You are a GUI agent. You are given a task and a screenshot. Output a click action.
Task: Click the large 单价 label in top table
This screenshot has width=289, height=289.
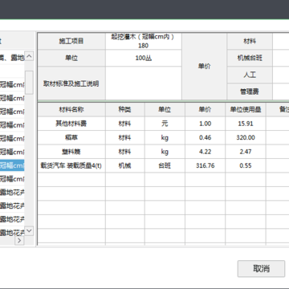click(205, 67)
